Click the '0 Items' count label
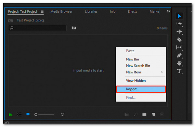The image size is (195, 127). pos(162,28)
